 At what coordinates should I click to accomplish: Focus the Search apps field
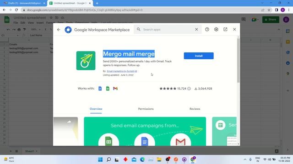(x=167, y=29)
